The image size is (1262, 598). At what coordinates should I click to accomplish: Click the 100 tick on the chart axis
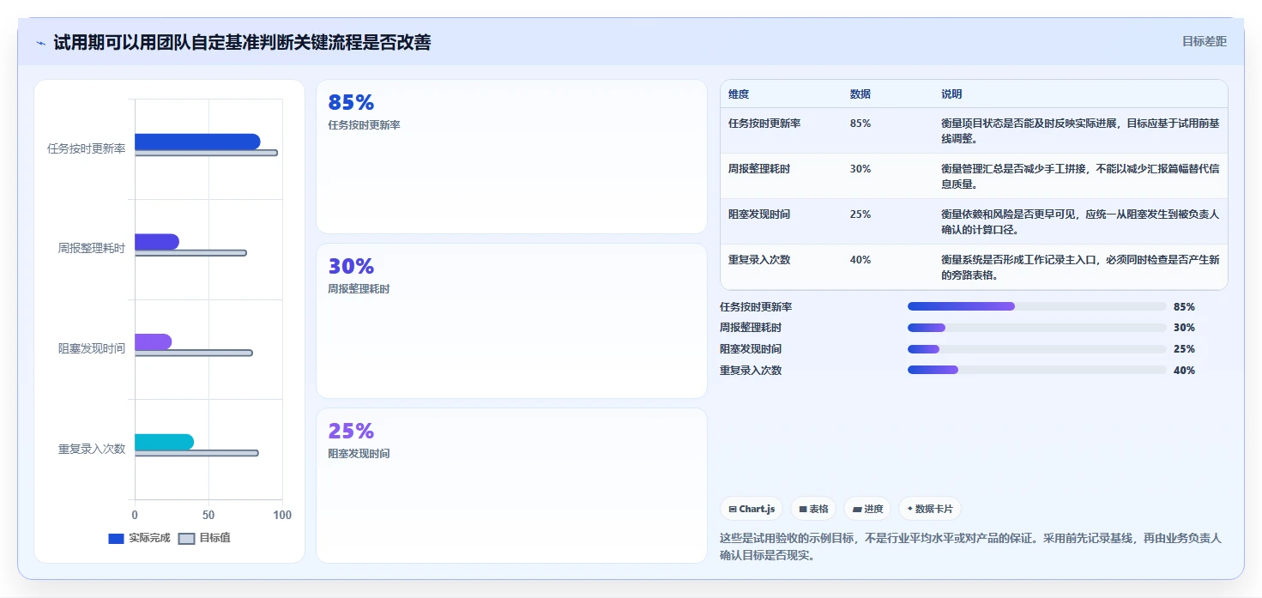(282, 515)
